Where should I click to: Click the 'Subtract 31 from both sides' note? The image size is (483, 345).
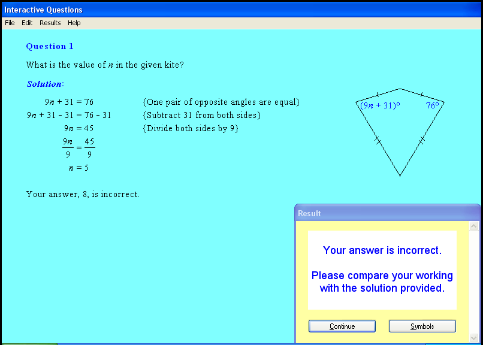(x=201, y=115)
